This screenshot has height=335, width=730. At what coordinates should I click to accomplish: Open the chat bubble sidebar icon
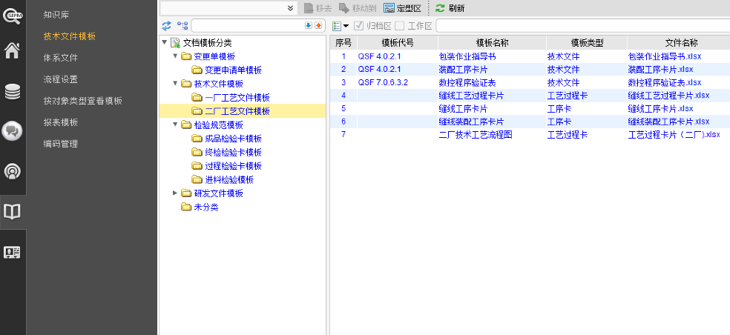[x=13, y=131]
